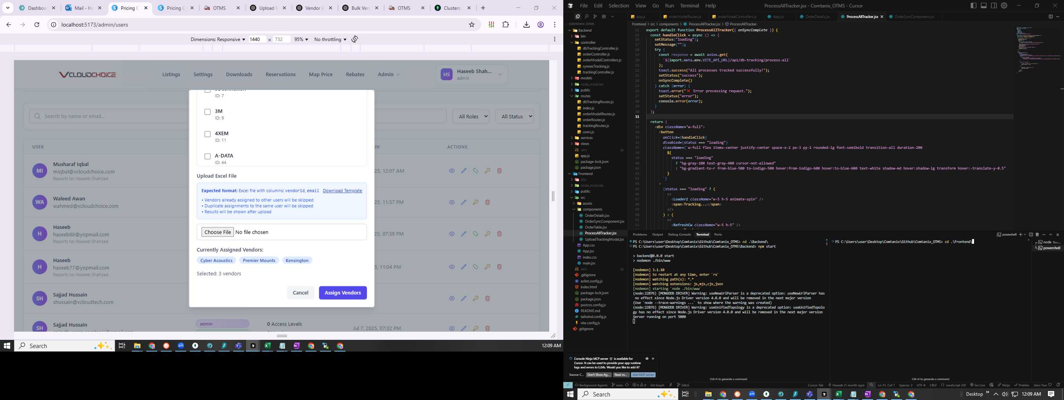The image size is (1064, 400).
Task: Click the Choose File button
Action: point(217,232)
